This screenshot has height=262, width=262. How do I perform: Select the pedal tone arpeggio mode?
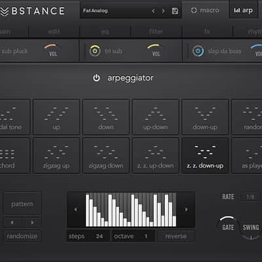(x=15, y=117)
